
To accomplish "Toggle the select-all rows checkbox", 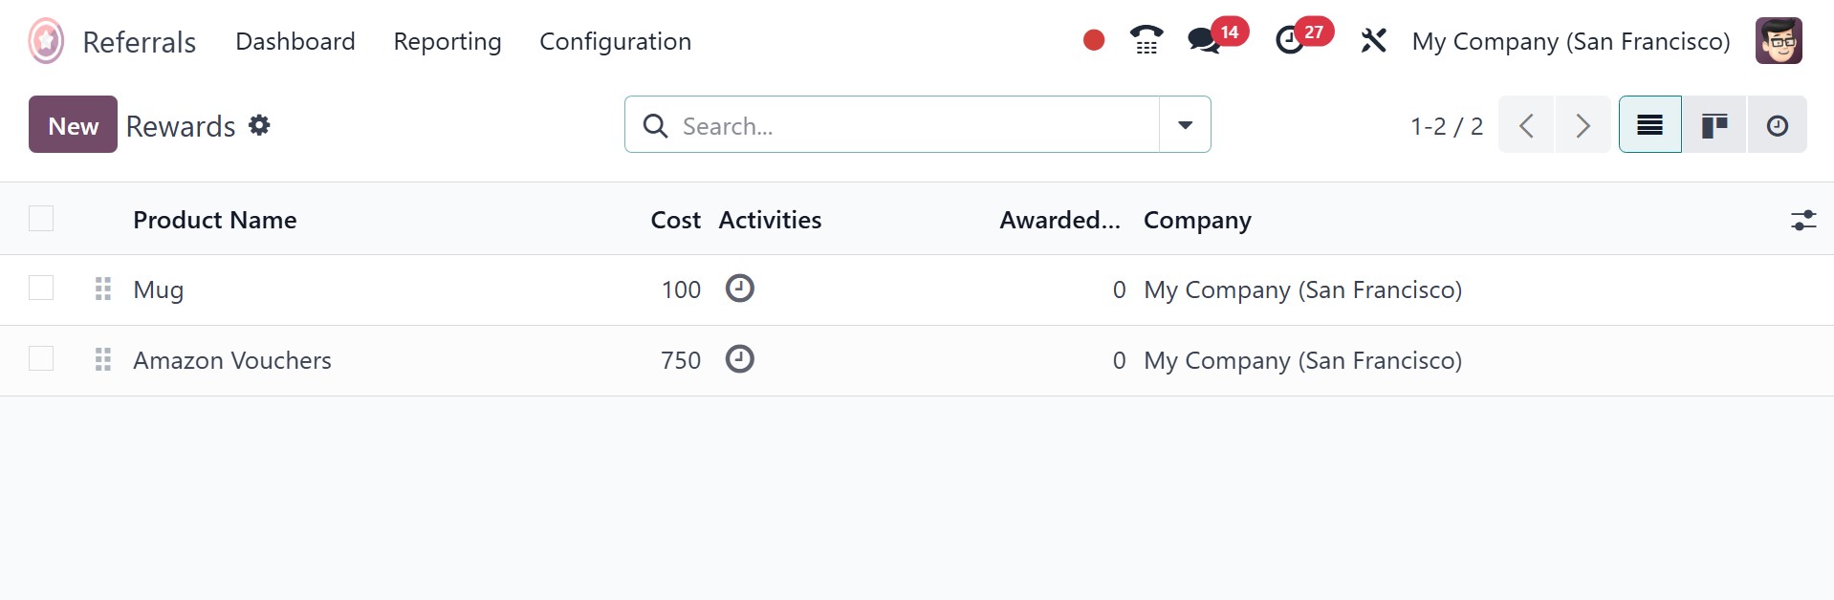I will [41, 219].
